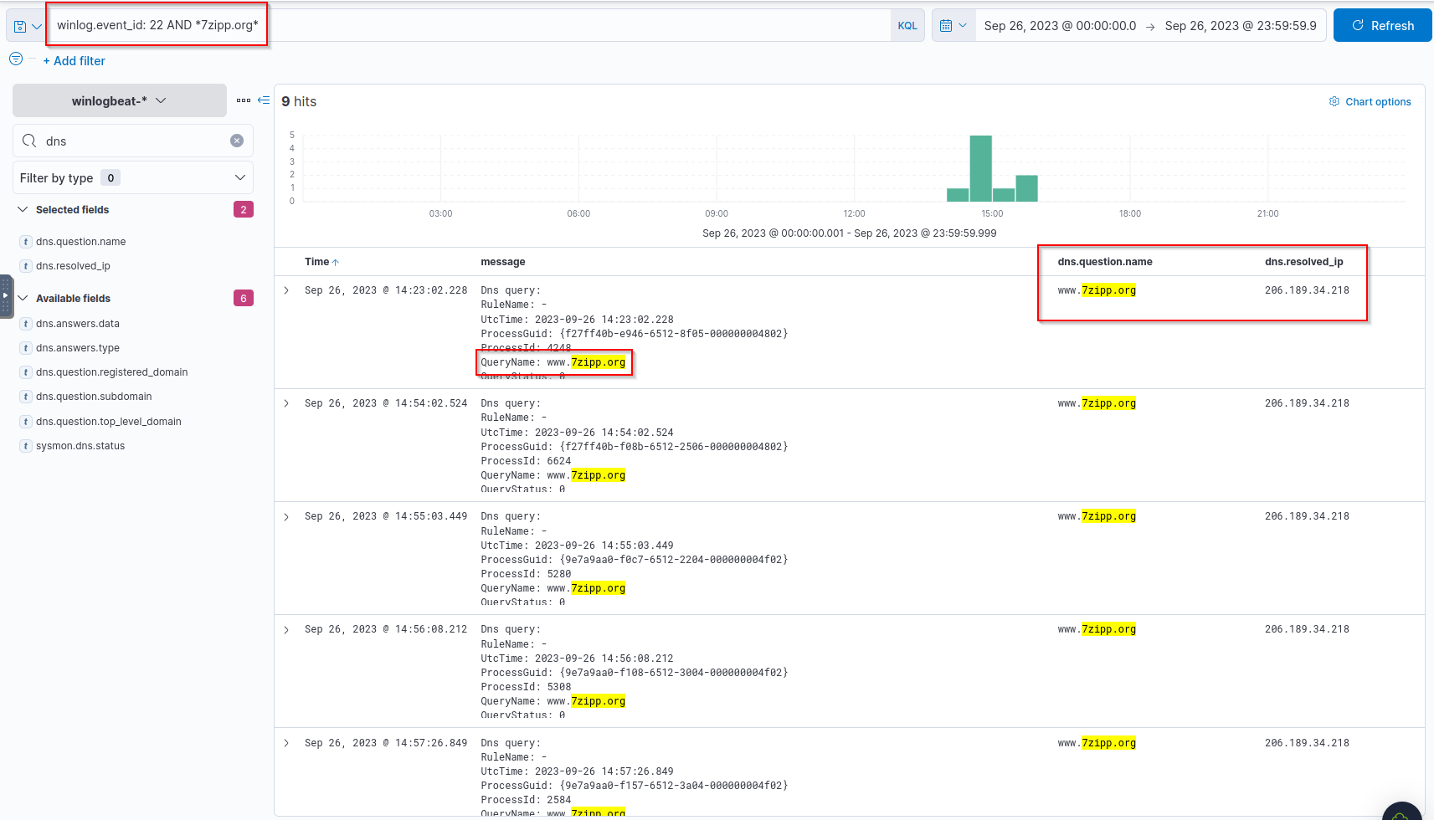The width and height of the screenshot is (1434, 820).
Task: Select the dns.question.registered_domain field
Action: 111,372
